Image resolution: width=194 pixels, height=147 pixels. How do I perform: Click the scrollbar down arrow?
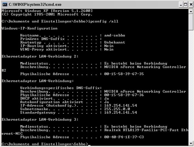coord(191,143)
